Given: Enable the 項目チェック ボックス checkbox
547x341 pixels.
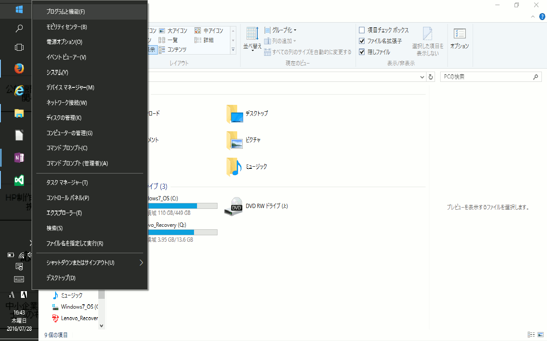Looking at the screenshot, I should click(362, 30).
